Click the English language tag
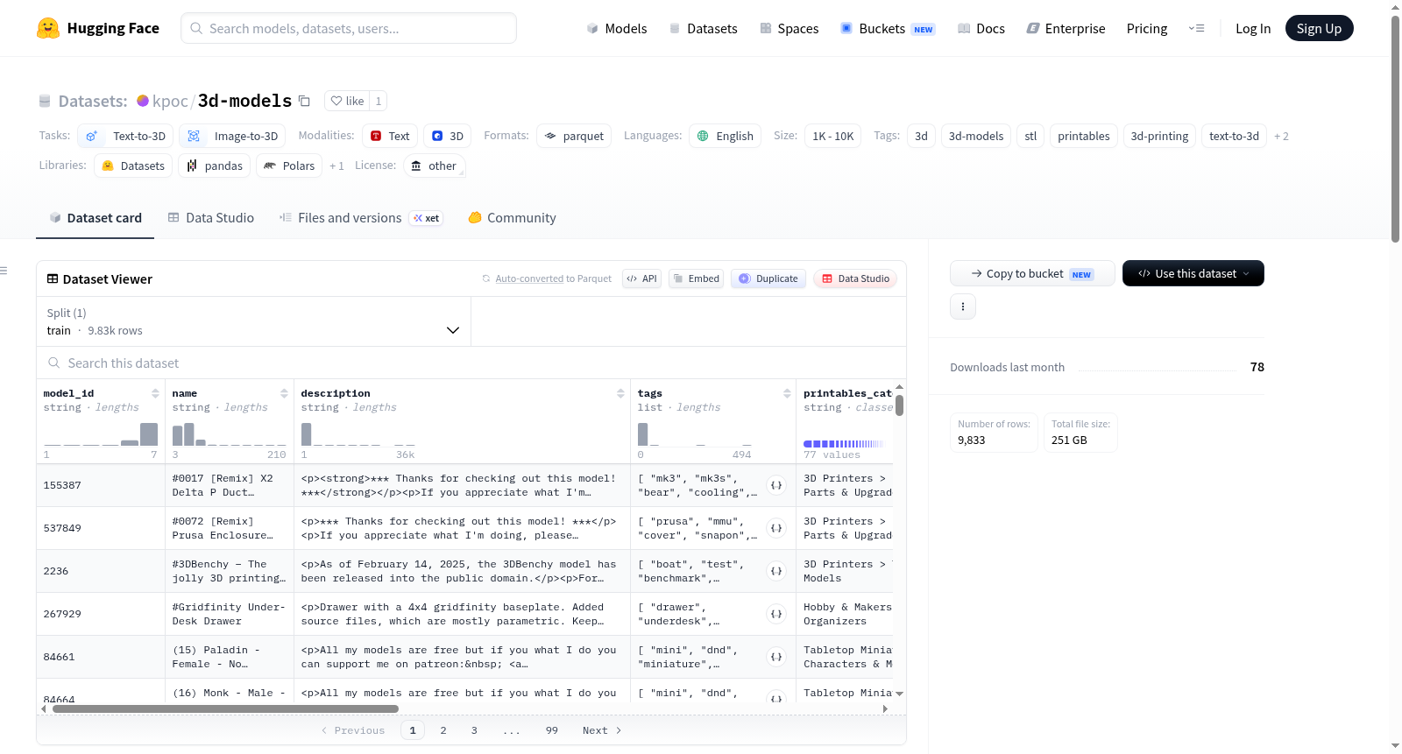Viewport: 1402px width, 754px height. click(x=725, y=136)
